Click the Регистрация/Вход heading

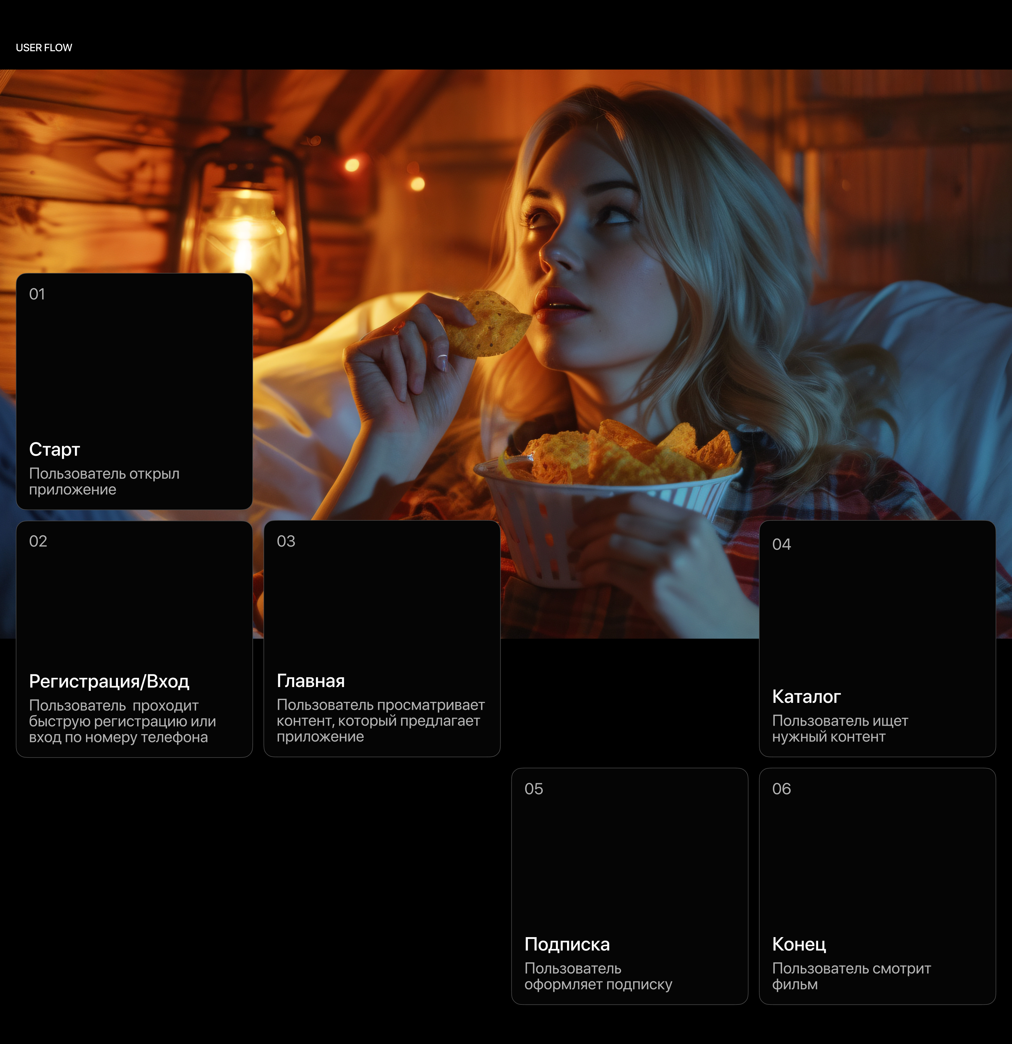[x=109, y=681]
